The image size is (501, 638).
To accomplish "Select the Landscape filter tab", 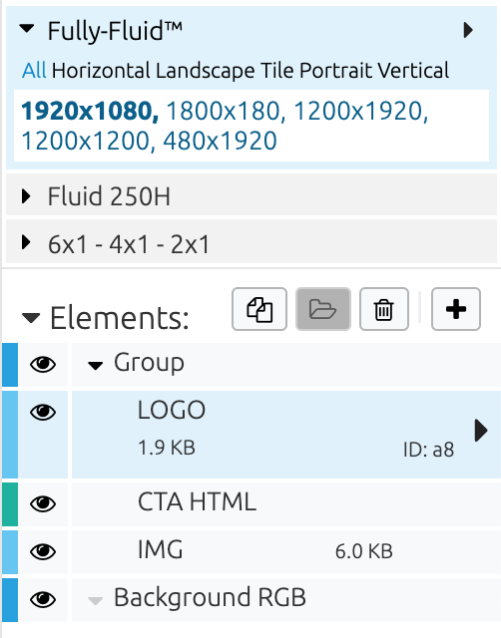I will pos(205,71).
